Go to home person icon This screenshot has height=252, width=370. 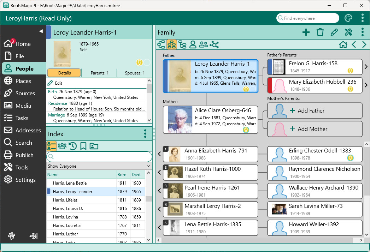[343, 44]
